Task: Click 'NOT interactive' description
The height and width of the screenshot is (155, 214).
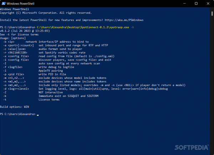Action: click(51, 92)
